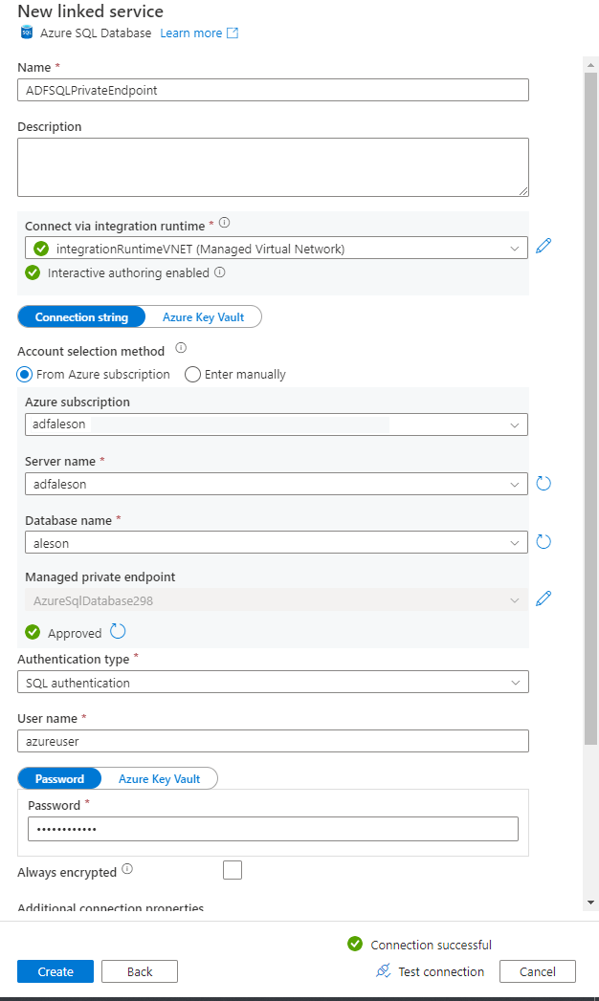The width and height of the screenshot is (599, 1001).
Task: Open the Authentication type dropdown
Action: click(273, 682)
